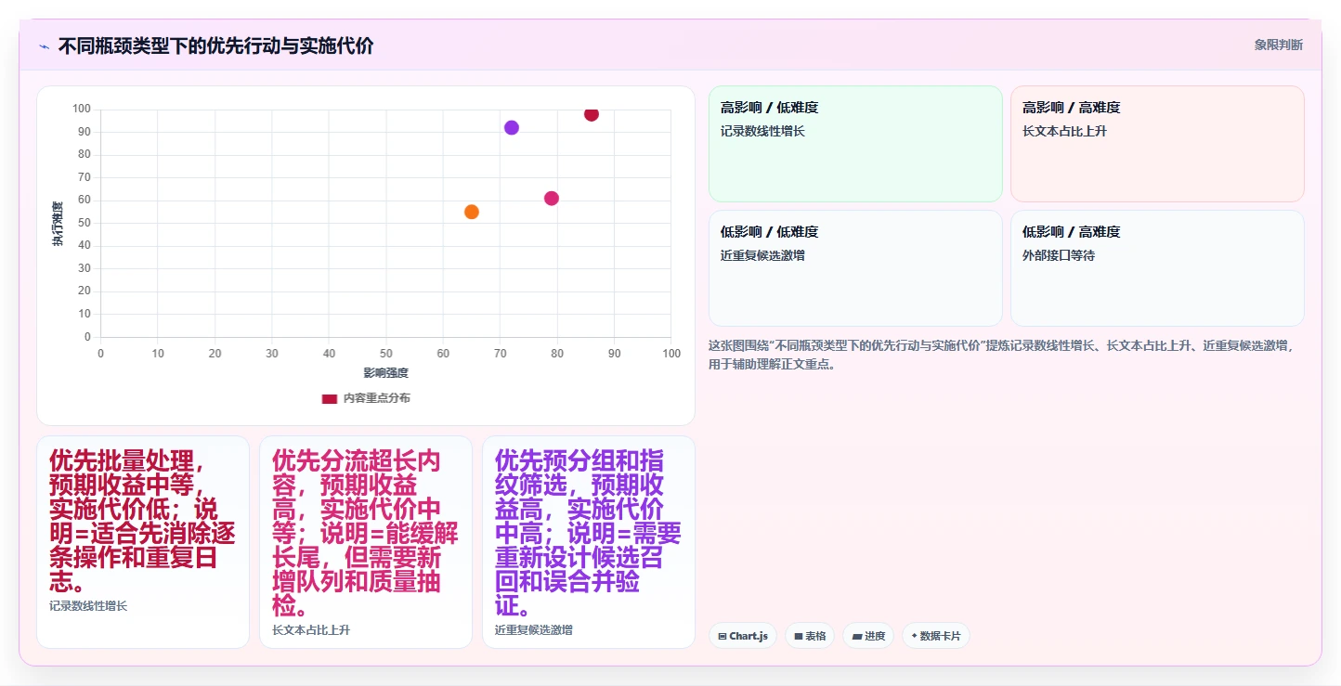Click the icon inside the 进度 chip
The image size is (1341, 686).
click(x=857, y=637)
